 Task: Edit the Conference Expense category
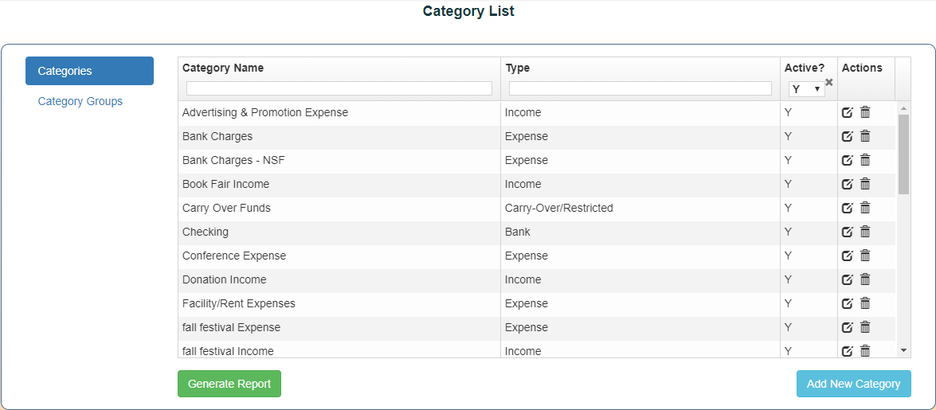click(x=848, y=256)
